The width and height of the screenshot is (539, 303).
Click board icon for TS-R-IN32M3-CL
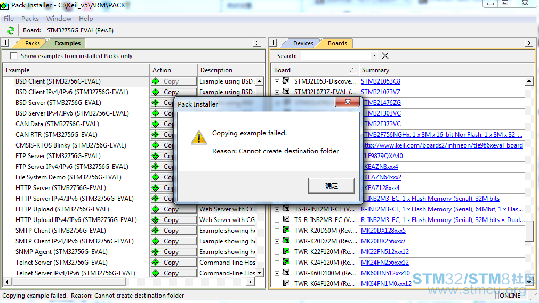coord(286,209)
